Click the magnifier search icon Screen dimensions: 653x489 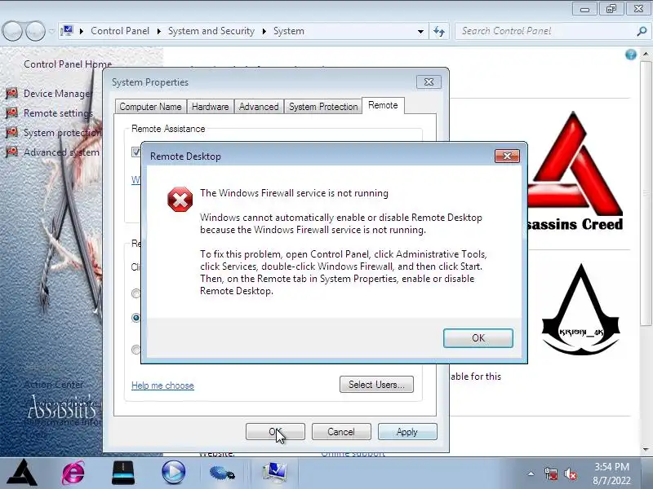(x=642, y=31)
